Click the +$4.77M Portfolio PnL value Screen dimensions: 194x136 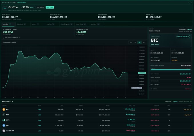8,32
